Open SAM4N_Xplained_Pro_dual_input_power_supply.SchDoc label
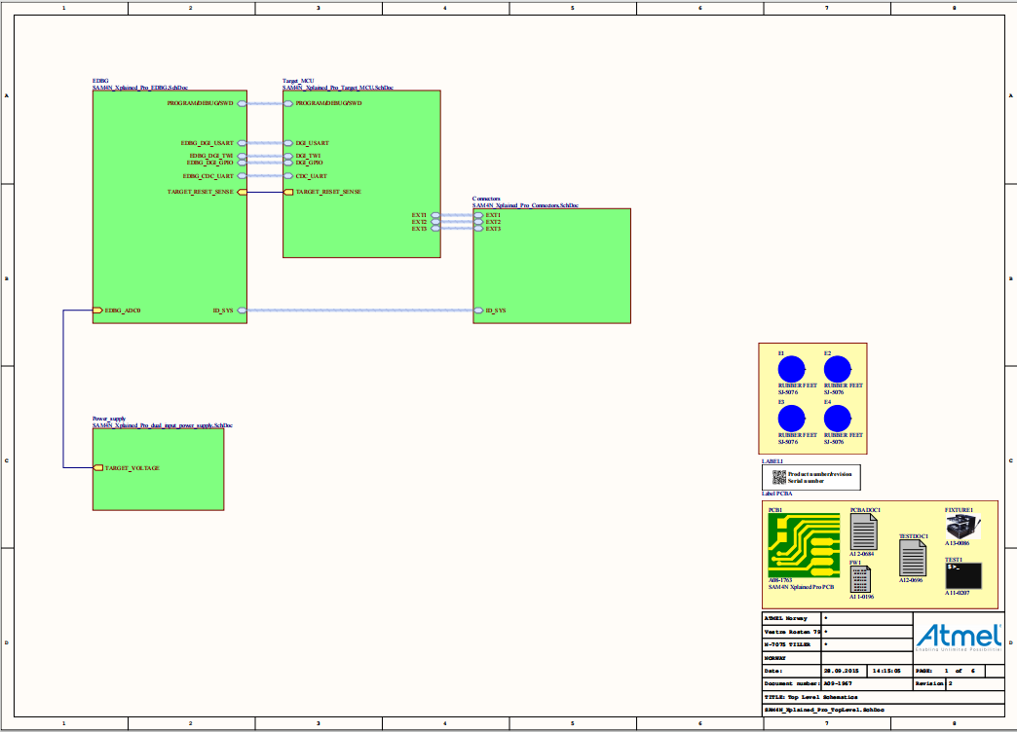Image resolution: width=1017 pixels, height=732 pixels. (162, 425)
